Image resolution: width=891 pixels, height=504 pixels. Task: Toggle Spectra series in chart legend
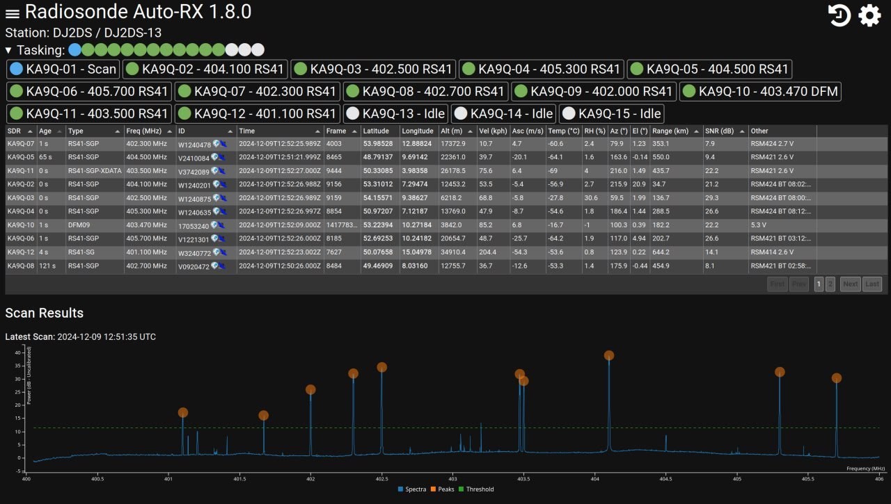coord(412,489)
